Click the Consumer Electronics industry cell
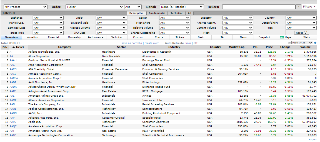Screen dimensions: 320x142 (156, 122)
